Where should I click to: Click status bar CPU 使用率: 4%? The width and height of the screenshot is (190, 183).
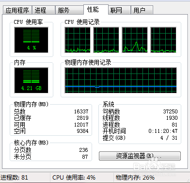coord(74,178)
